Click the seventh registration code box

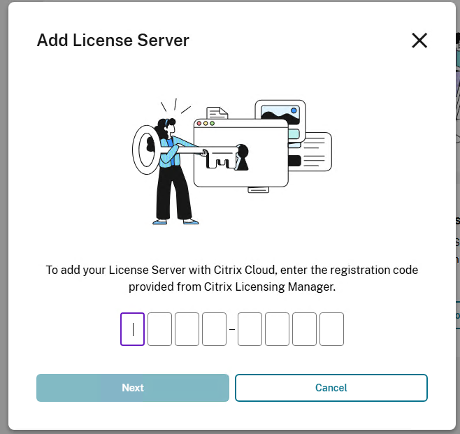point(304,329)
